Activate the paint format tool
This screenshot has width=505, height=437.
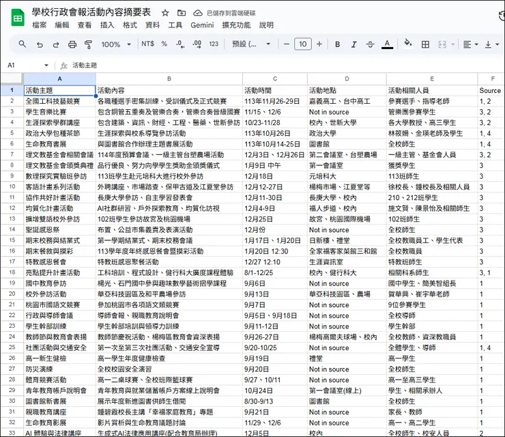[88, 44]
